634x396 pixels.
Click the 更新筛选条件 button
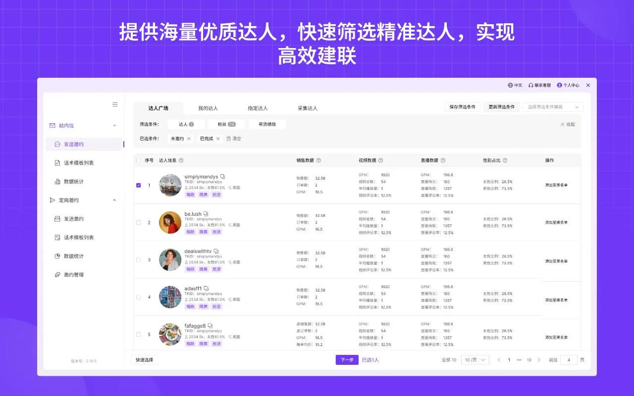502,107
